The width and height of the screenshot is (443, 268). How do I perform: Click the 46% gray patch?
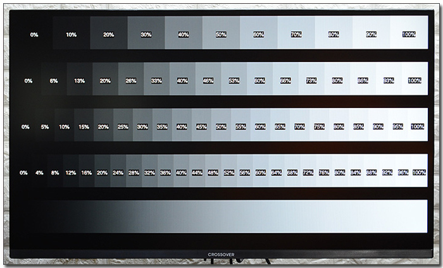tap(208, 79)
